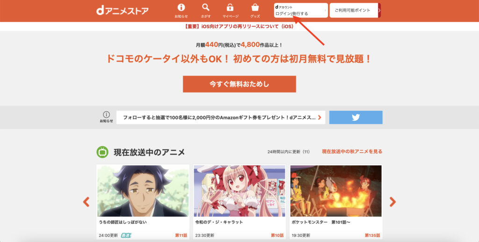The height and width of the screenshot is (242, 479).
Task: Click the 19:30更新 time label
Action: (x=301, y=235)
